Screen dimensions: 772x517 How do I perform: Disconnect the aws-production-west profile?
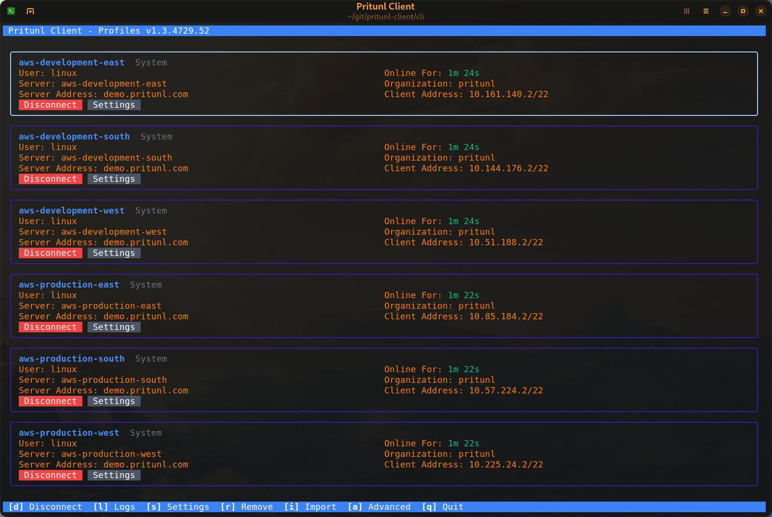click(x=51, y=475)
